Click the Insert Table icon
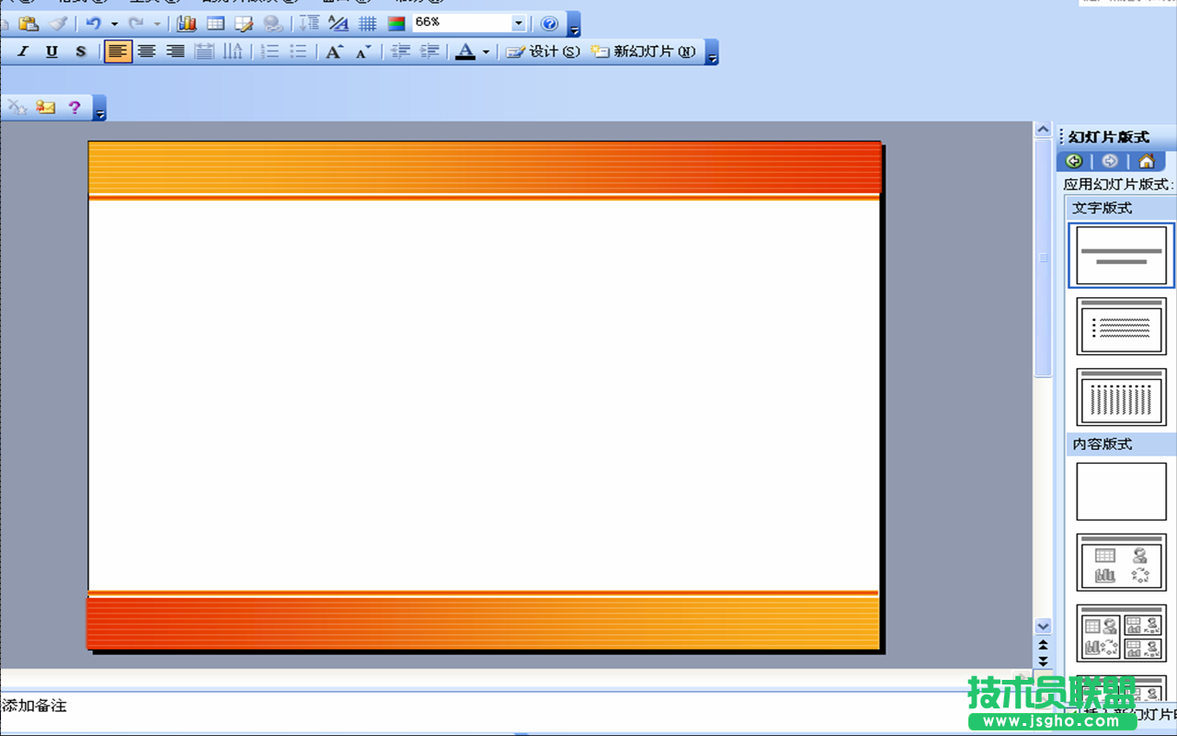Screen dimensions: 1177x736 tap(215, 23)
